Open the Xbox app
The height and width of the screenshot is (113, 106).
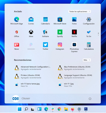(x=31, y=33)
